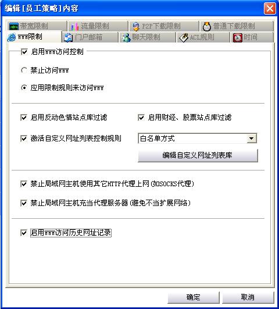Image resolution: width=279 pixels, height=309 pixels.
Task: Open the 白名单方式 dropdown arrow
Action: pos(252,138)
